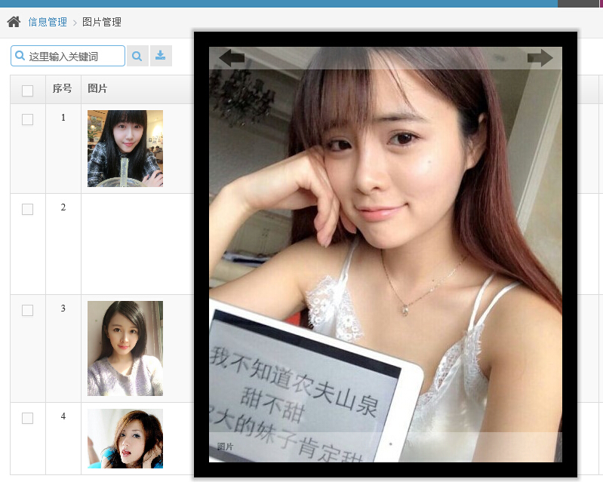Click the magnifier search button
603x488 pixels.
[x=137, y=56]
